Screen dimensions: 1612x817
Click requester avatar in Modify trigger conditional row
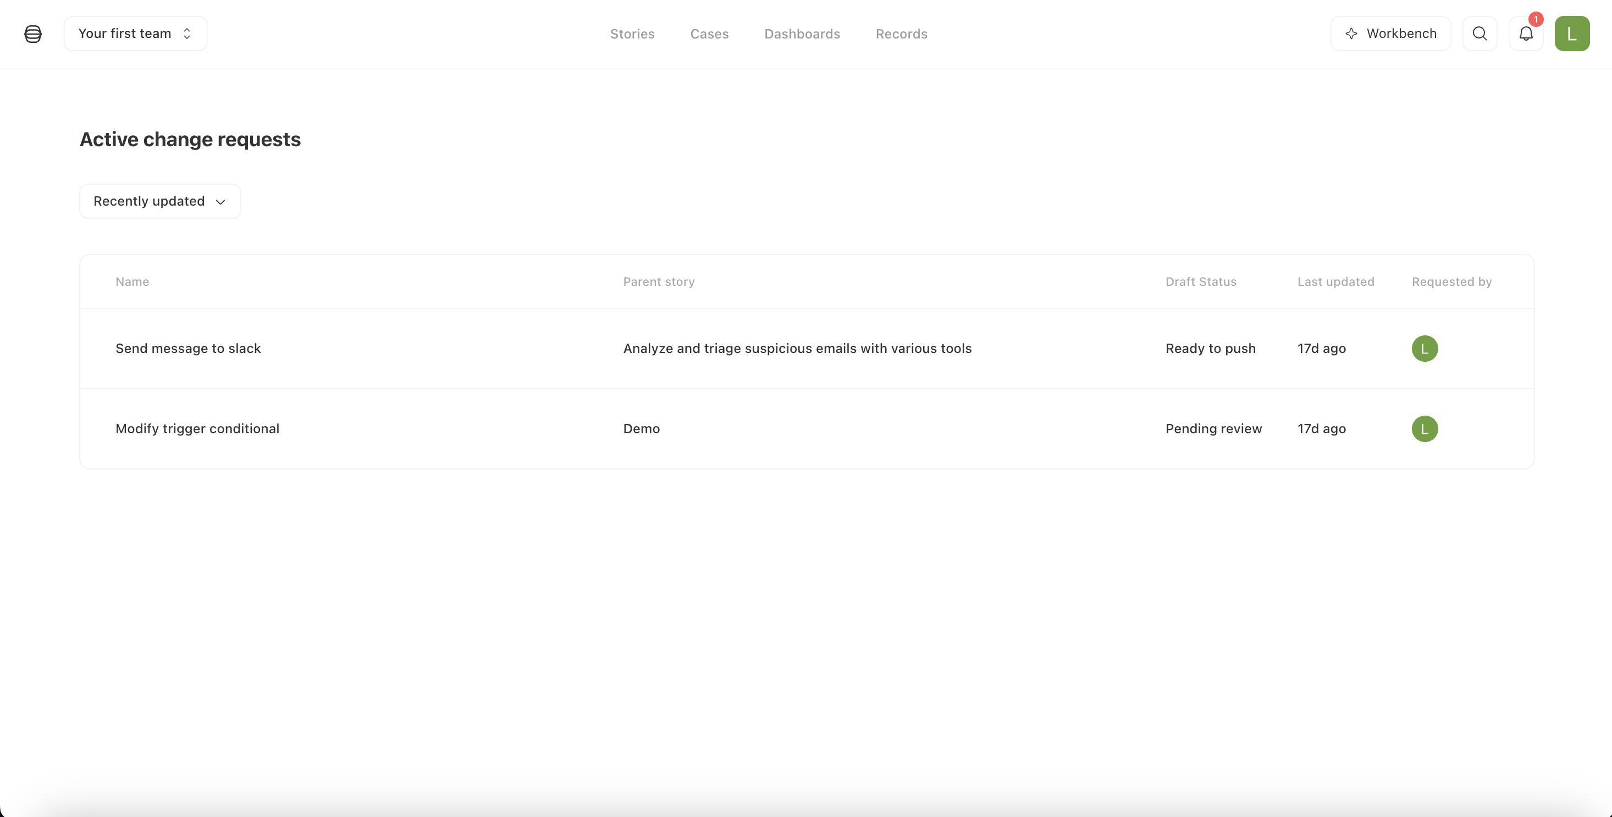(1425, 428)
